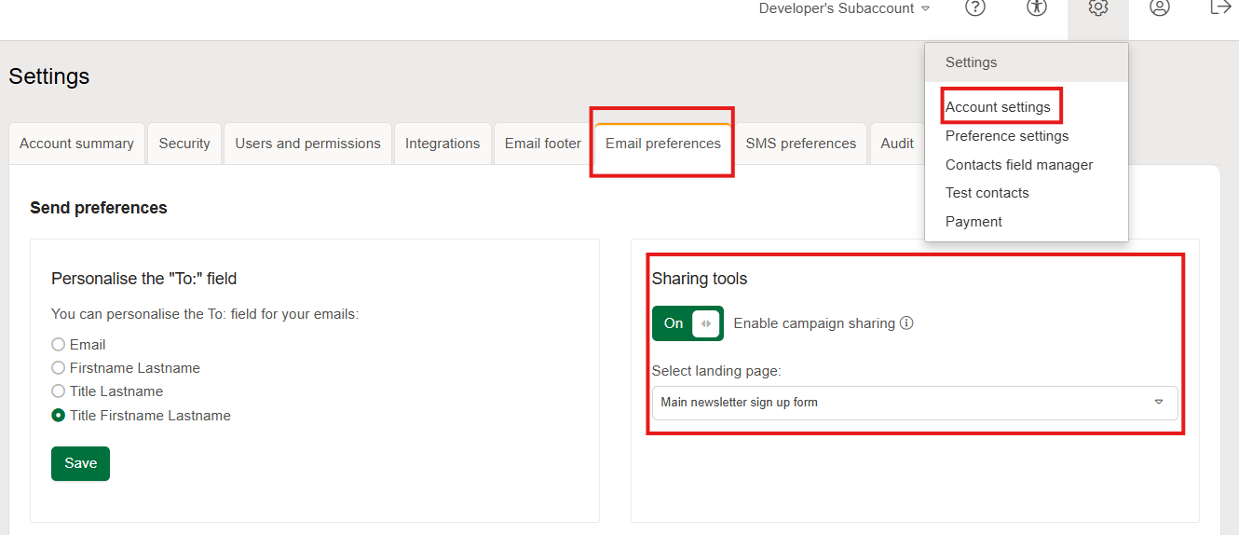Select the Email preferences tab

pos(663,144)
